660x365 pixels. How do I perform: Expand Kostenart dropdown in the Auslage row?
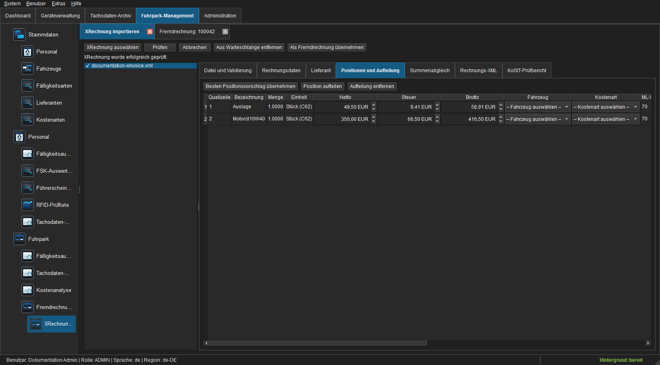coord(635,107)
